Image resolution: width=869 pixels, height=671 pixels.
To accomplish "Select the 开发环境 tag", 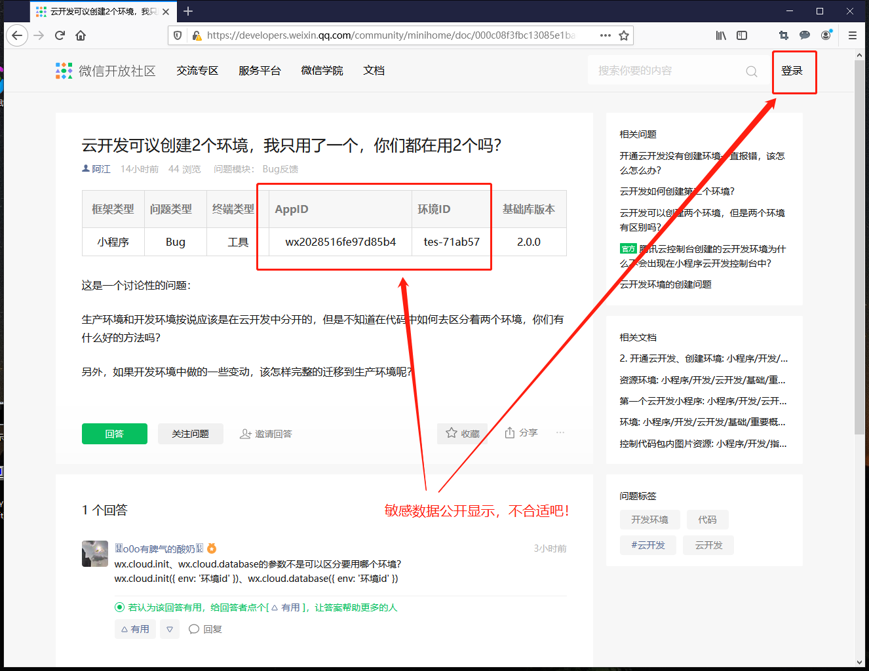I will [649, 520].
